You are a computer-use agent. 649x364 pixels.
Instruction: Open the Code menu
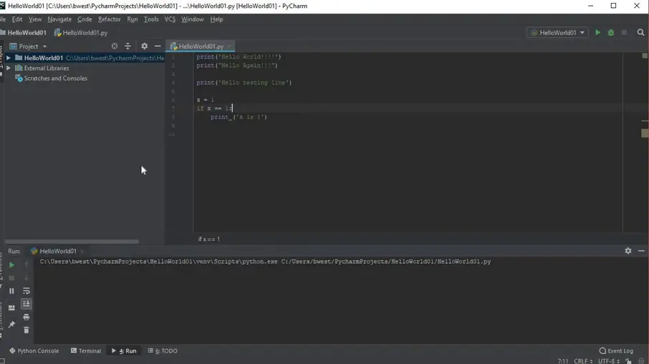pyautogui.click(x=85, y=19)
